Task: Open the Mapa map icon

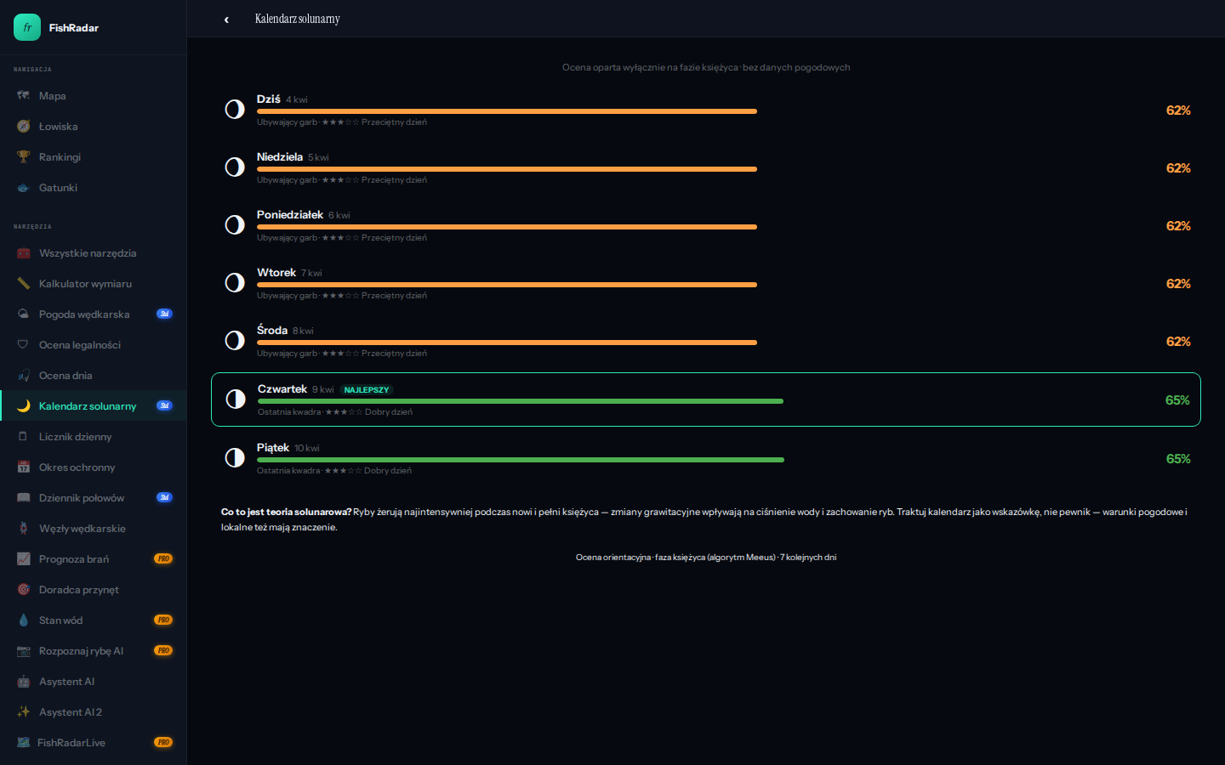Action: 23,96
